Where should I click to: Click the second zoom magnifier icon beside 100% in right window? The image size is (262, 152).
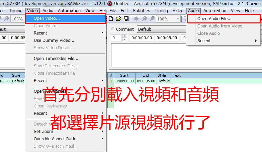152,19
